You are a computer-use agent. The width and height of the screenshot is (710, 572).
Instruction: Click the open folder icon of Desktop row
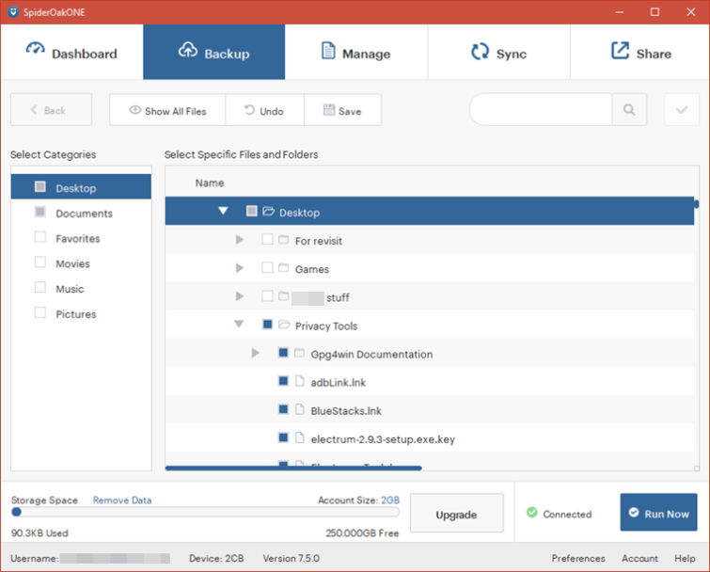click(x=269, y=211)
